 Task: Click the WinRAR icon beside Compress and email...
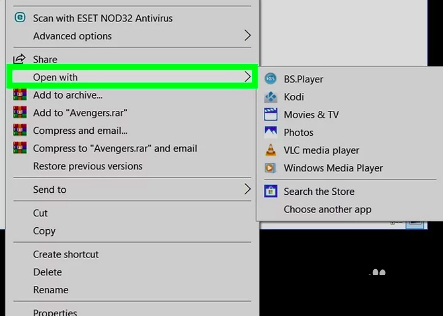click(x=20, y=130)
